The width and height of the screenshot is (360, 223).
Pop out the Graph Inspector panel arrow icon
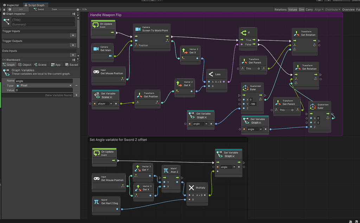pos(73,14)
